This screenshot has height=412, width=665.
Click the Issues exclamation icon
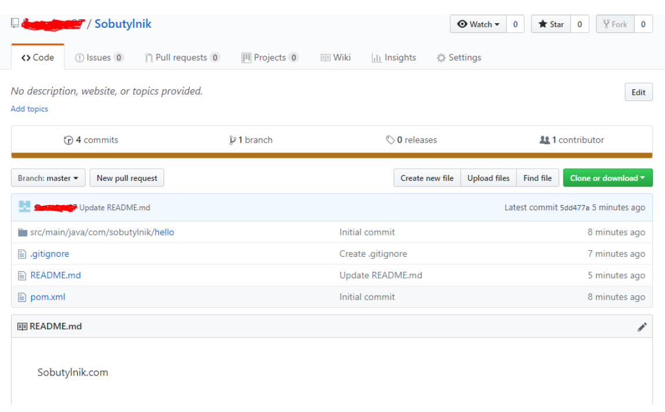click(x=79, y=57)
